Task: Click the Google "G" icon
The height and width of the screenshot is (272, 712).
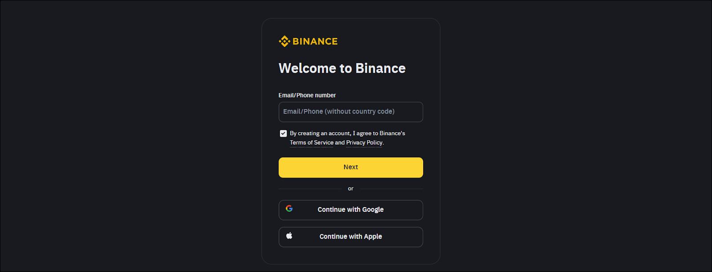Action: 289,208
